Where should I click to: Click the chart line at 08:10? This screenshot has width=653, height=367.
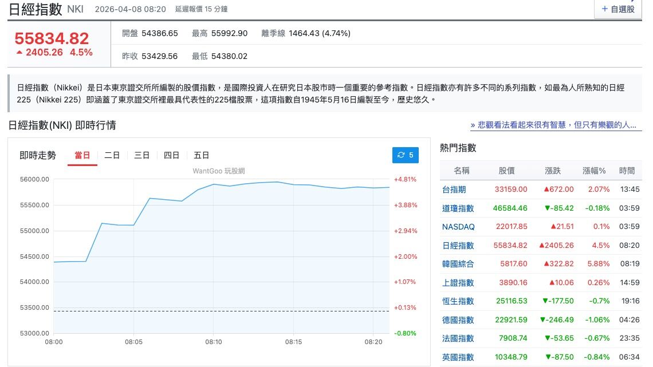click(x=214, y=184)
